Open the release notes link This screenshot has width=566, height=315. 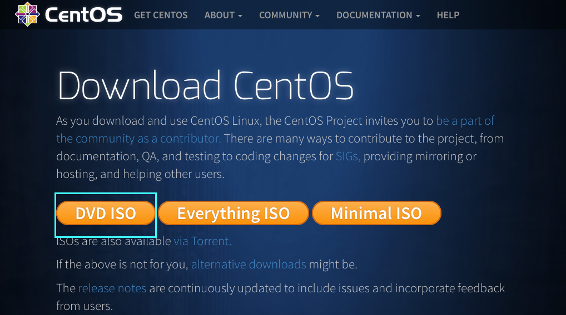point(112,288)
